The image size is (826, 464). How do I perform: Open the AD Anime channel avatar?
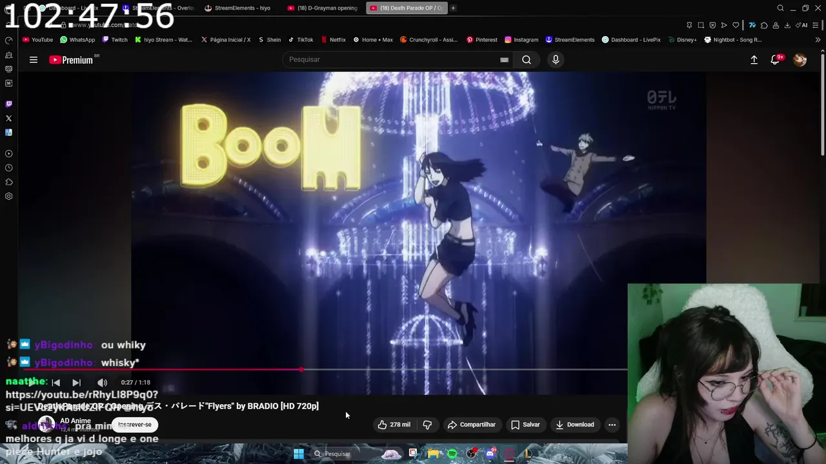[46, 425]
